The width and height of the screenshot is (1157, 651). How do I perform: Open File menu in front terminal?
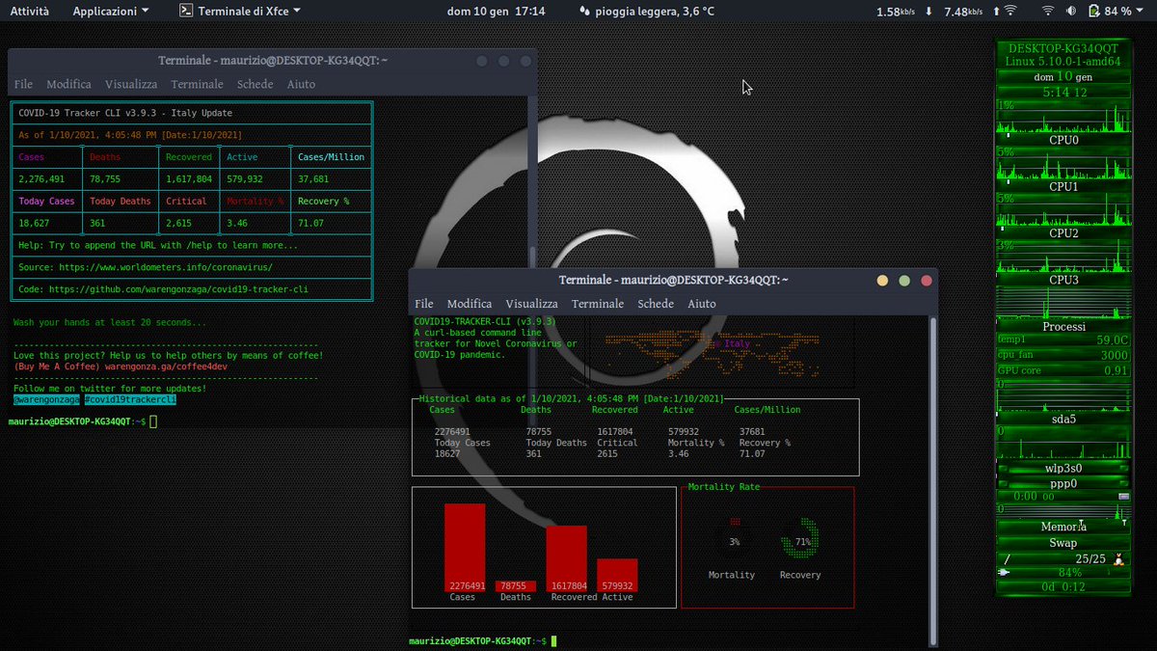(424, 303)
